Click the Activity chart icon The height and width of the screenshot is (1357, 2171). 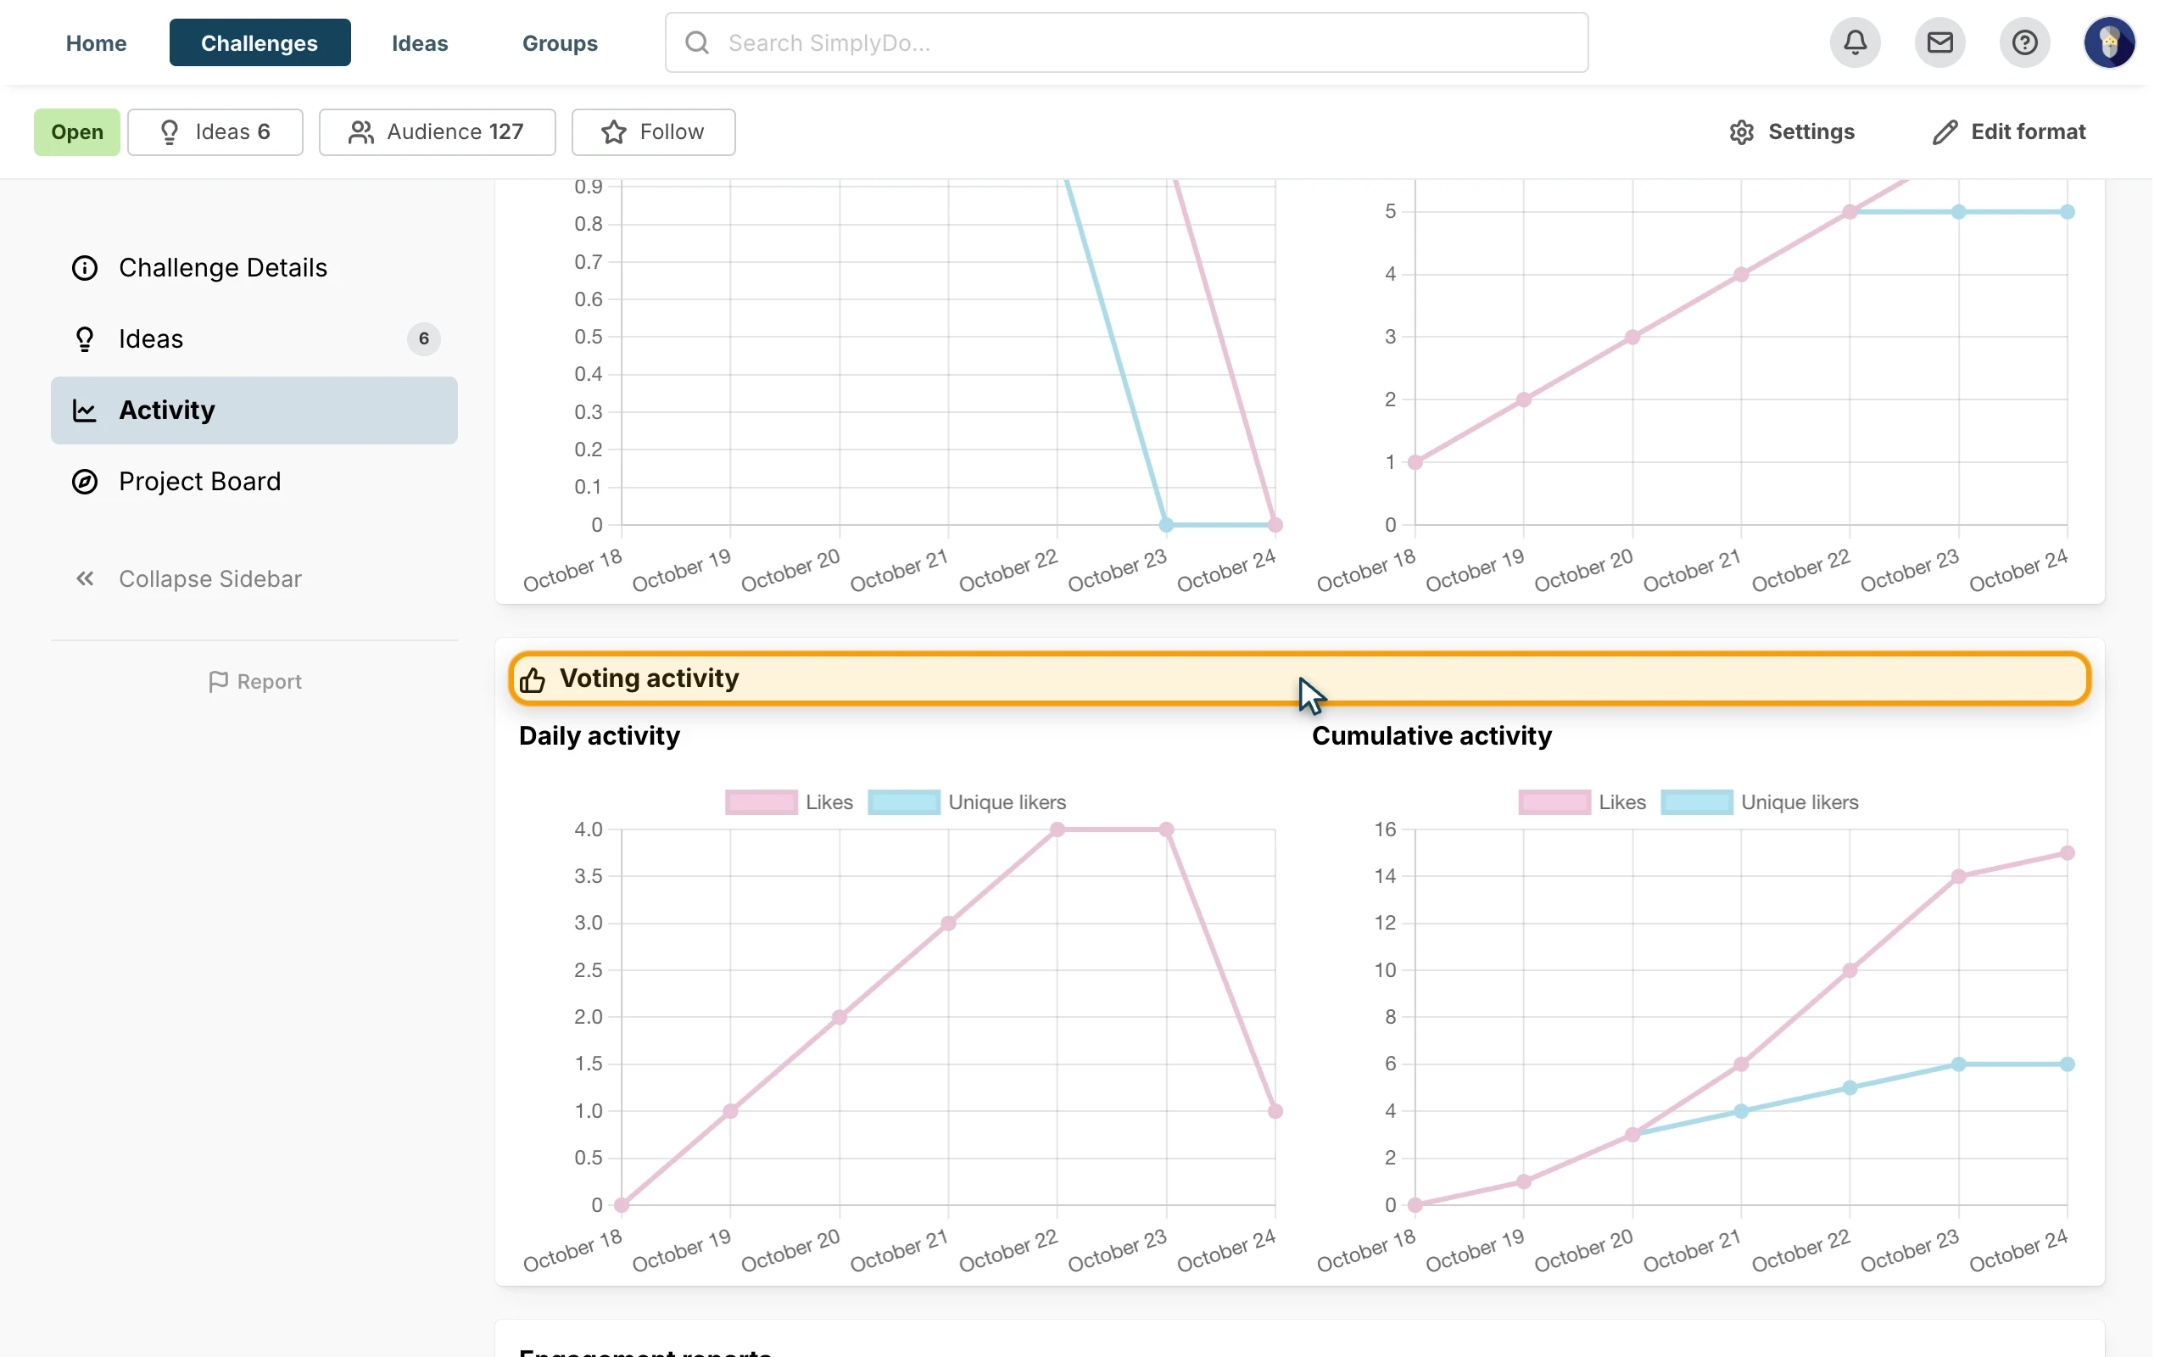tap(84, 410)
